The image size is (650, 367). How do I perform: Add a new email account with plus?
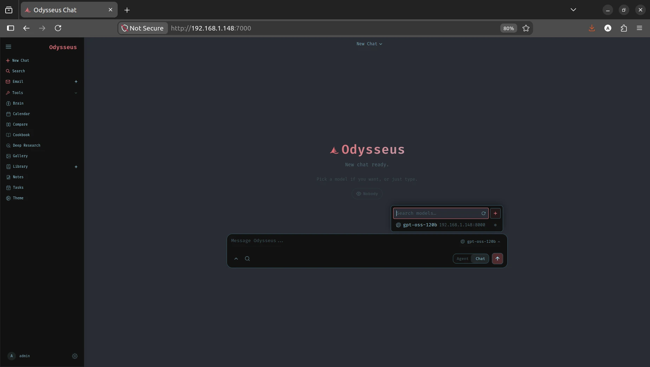(x=76, y=81)
